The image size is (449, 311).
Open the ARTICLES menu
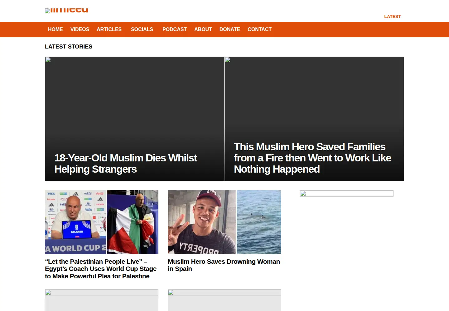(x=109, y=29)
